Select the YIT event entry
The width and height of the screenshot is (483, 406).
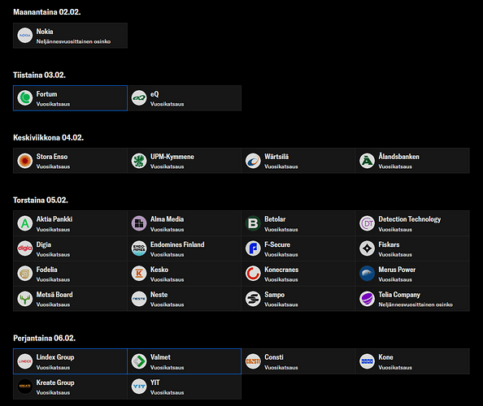(185, 387)
